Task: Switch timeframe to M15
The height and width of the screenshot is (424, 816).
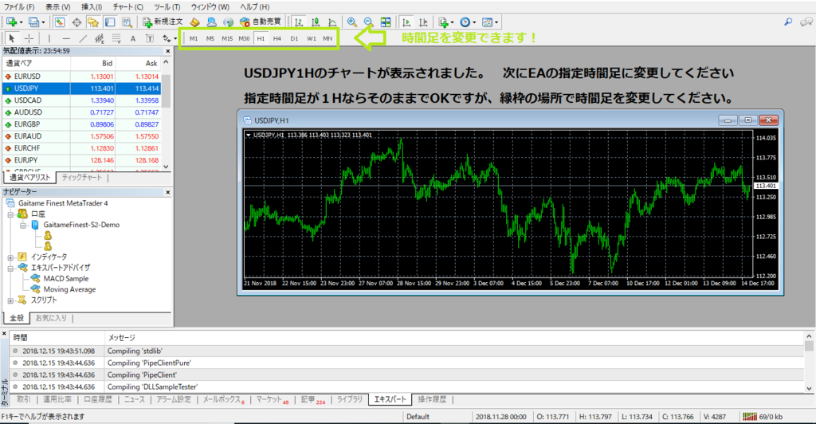Action: pos(227,38)
